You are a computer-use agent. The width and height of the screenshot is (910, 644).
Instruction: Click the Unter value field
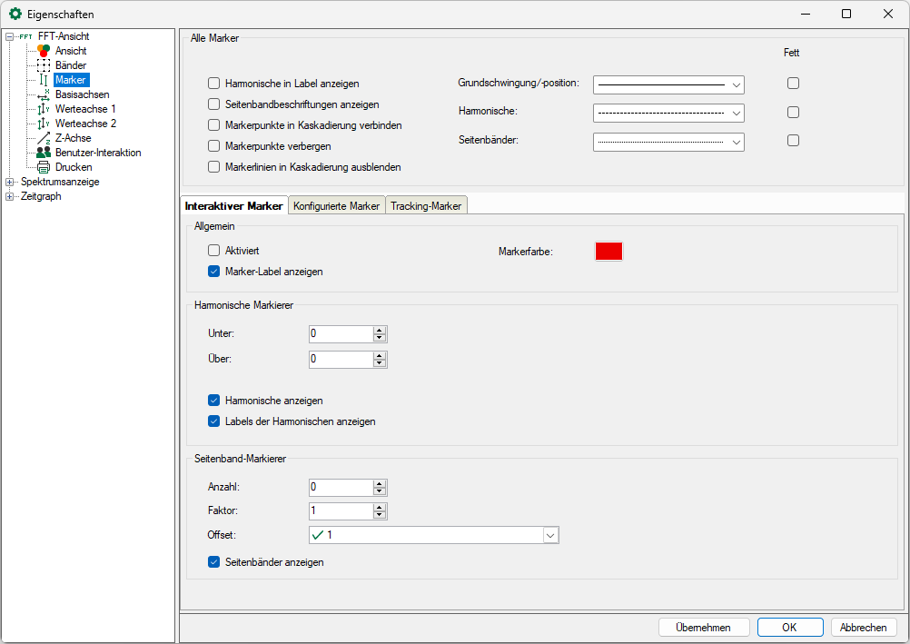[x=341, y=334]
